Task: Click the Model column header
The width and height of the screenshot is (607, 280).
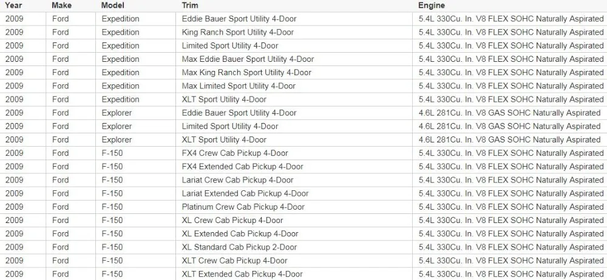Action: click(112, 5)
